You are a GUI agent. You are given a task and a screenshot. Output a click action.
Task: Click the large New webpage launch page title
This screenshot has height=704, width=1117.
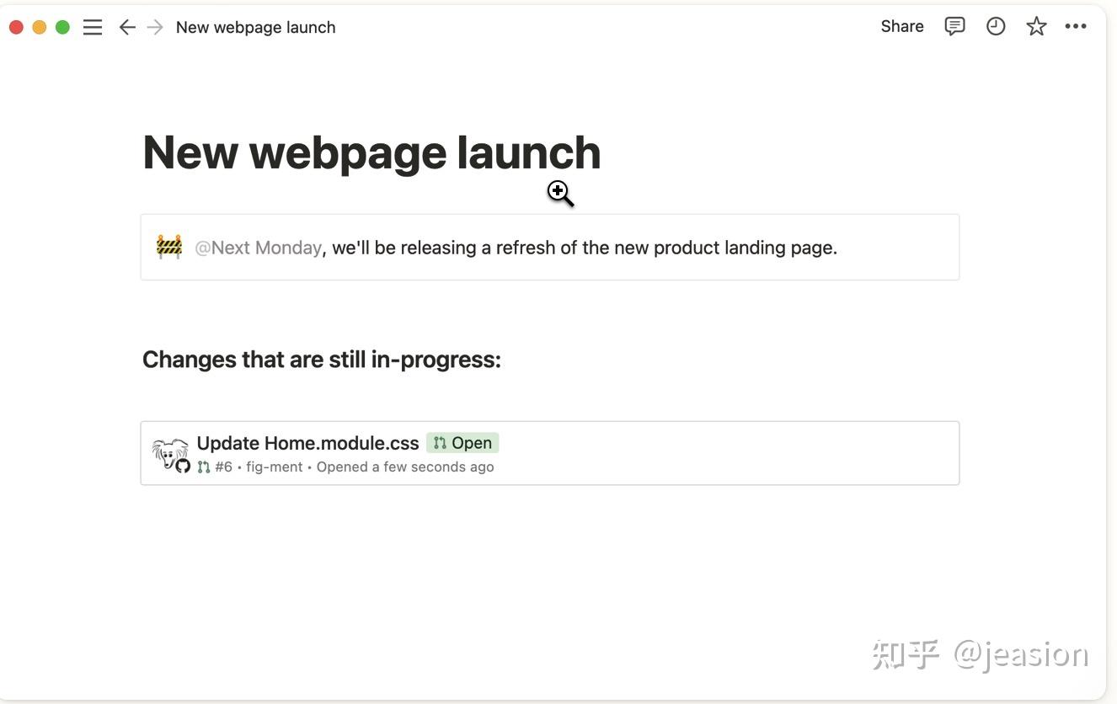tap(371, 152)
